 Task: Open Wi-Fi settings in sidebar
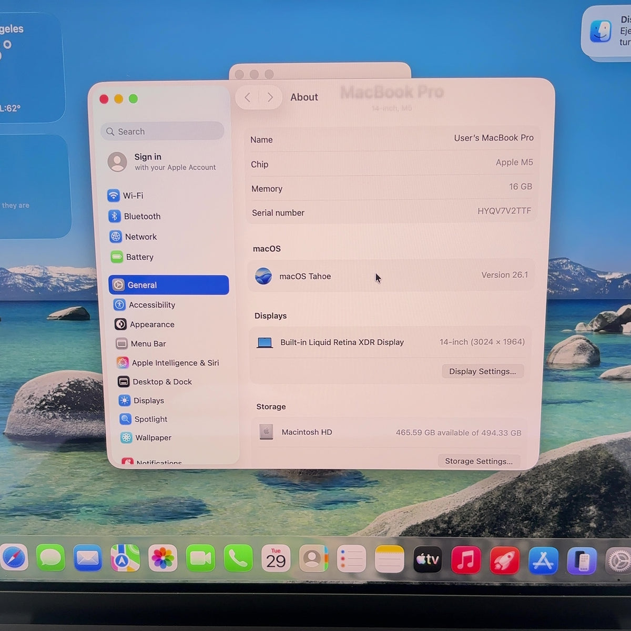125,196
